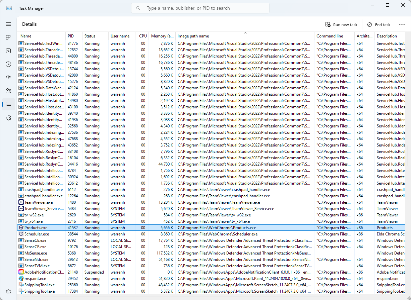
Task: Open the App history page
Action: [x=8, y=64]
